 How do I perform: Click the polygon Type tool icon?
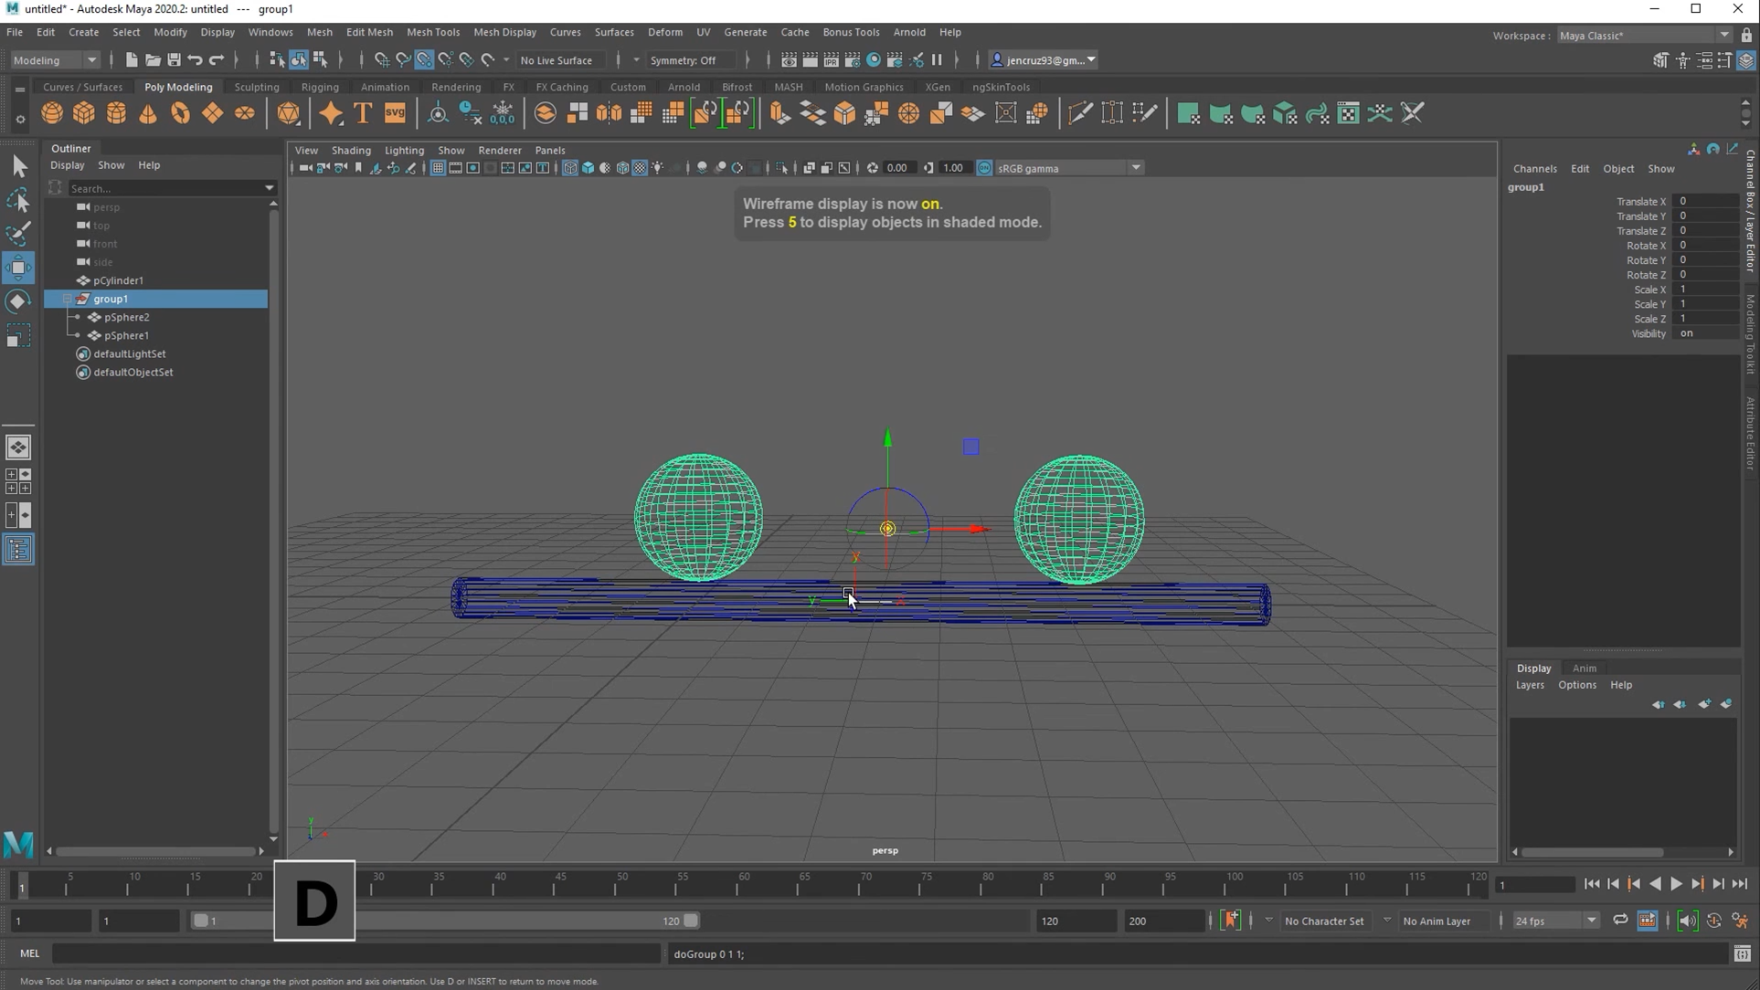(x=363, y=113)
